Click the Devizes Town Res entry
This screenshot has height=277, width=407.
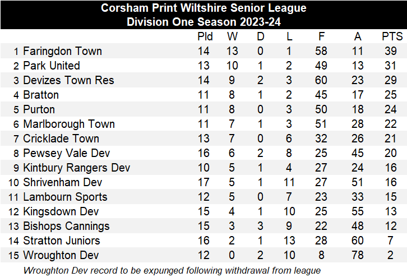pos(68,80)
